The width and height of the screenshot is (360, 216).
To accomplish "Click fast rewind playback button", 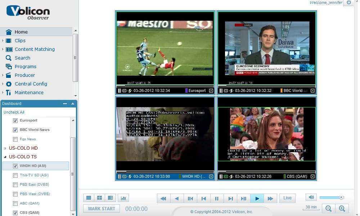I will pos(163,199).
